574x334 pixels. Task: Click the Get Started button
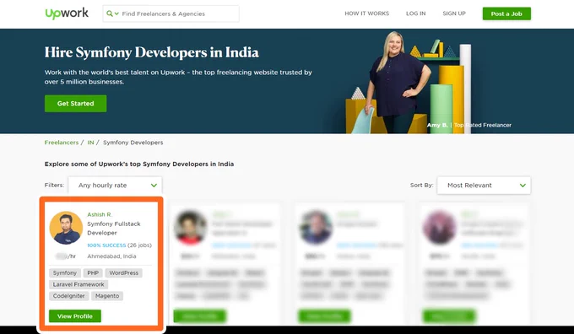75,104
